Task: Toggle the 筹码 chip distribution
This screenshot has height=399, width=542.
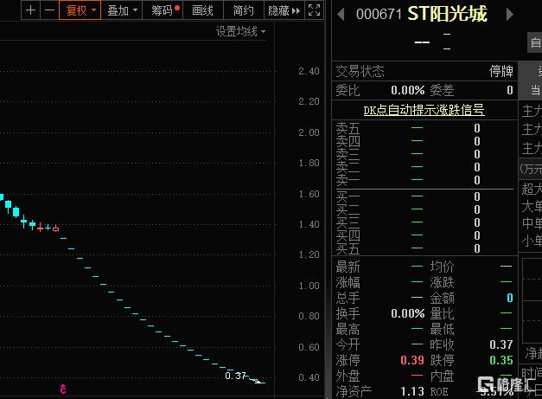Action: coord(163,10)
